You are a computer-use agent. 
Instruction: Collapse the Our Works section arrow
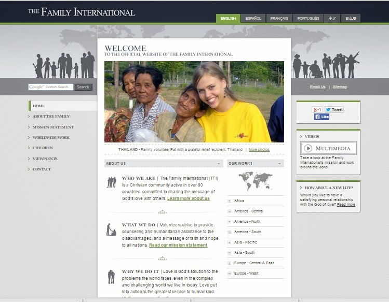[279, 164]
